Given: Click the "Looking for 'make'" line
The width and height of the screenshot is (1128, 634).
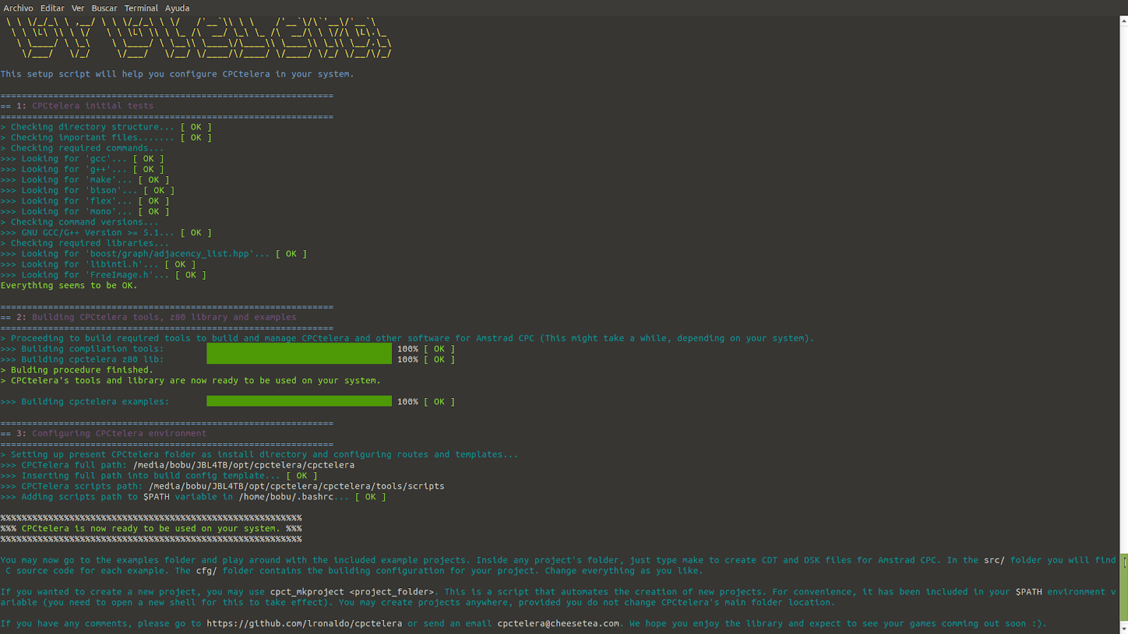Looking at the screenshot, I should pos(85,180).
